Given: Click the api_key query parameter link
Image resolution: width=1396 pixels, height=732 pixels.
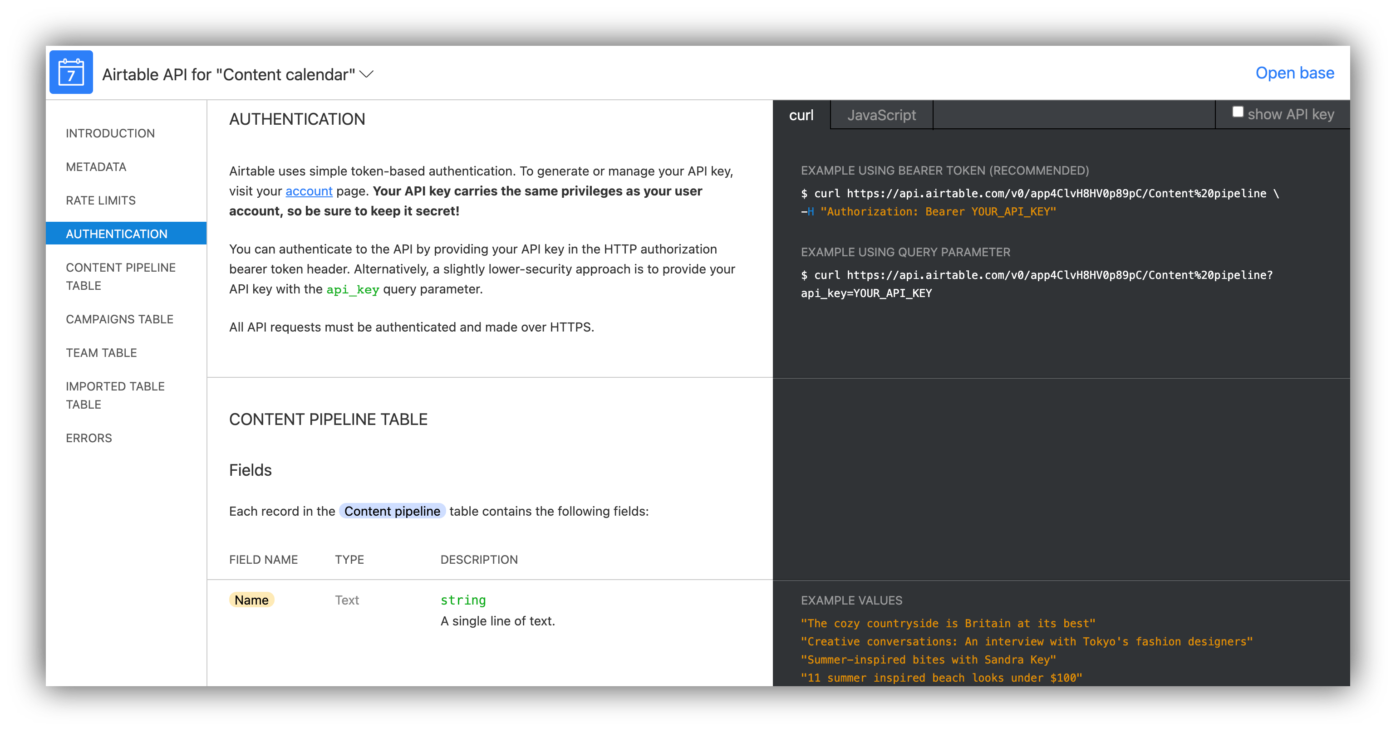Looking at the screenshot, I should point(354,289).
